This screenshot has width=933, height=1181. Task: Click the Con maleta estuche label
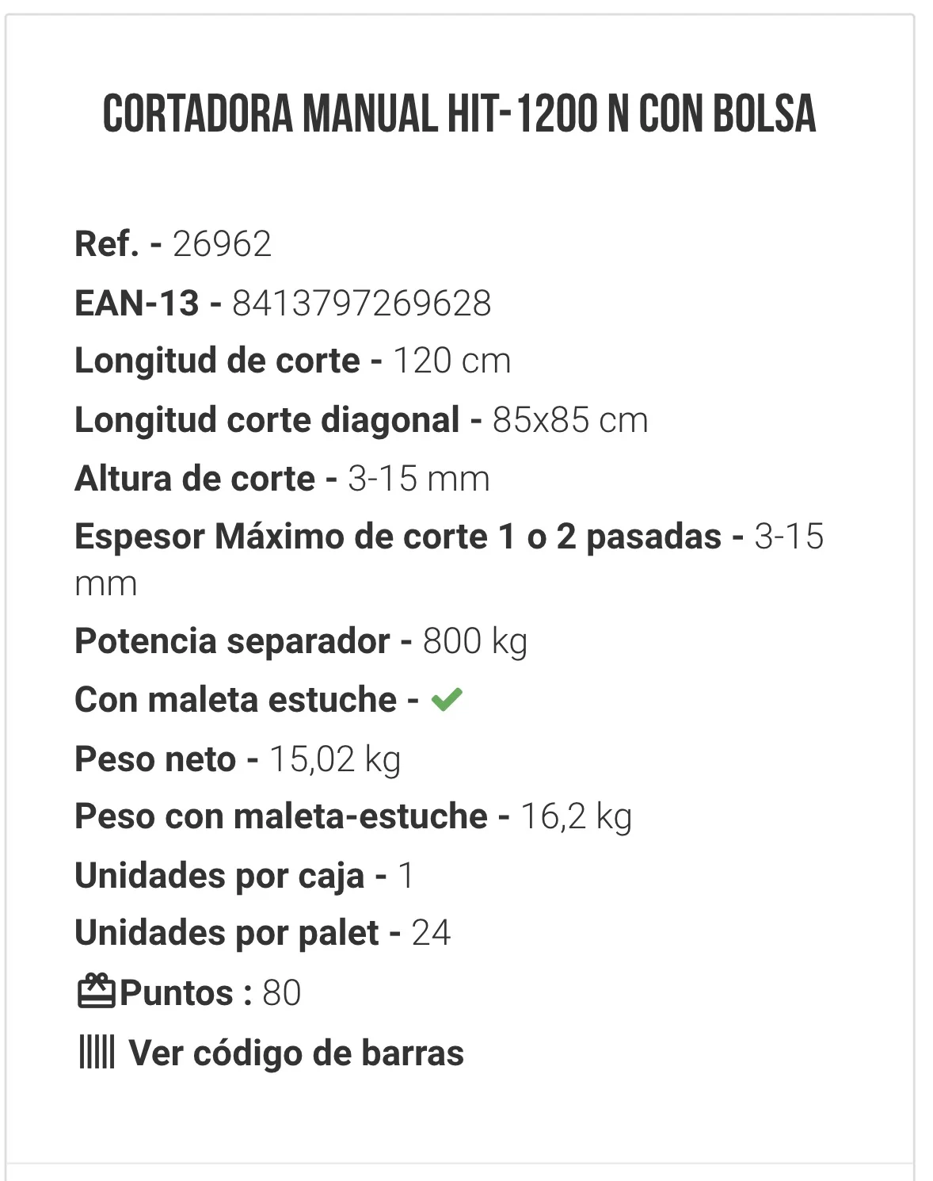(235, 700)
